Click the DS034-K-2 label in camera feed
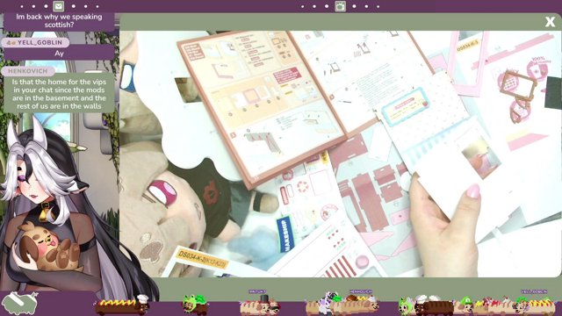 (203, 259)
